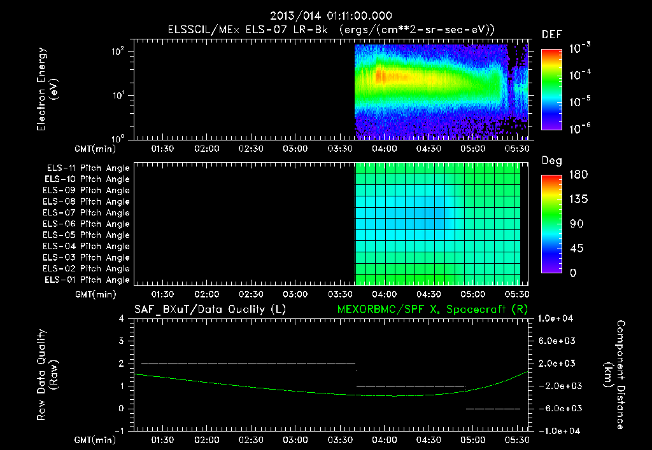Click the 180 value on the Deg colorbar
The height and width of the screenshot is (450, 652).
click(578, 175)
